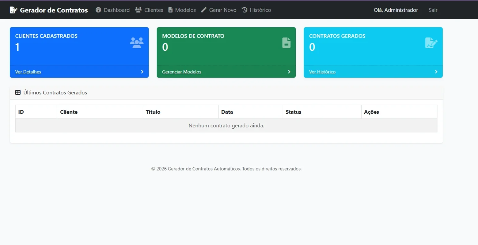
Task: Click the Status column header
Action: [322, 112]
